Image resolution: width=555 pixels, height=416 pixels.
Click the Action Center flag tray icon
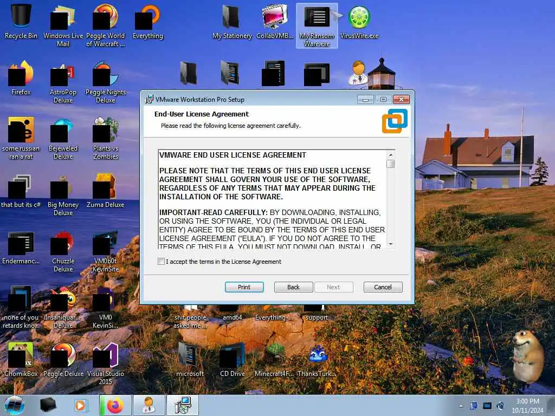(474, 406)
